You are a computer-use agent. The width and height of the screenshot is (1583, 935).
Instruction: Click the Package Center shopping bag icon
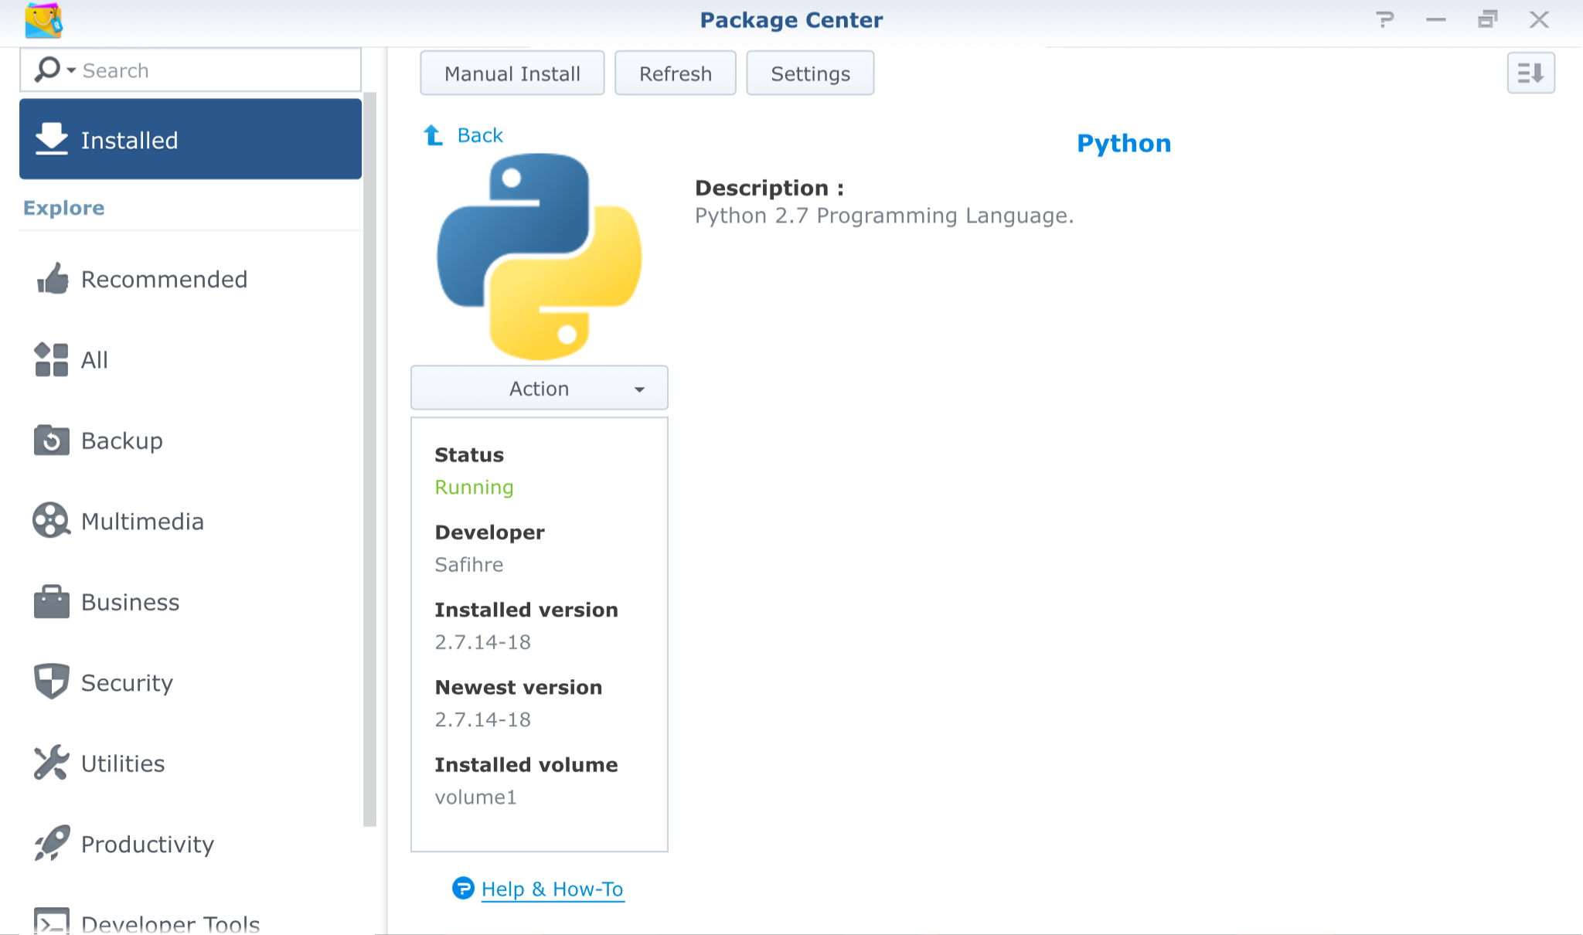coord(43,20)
